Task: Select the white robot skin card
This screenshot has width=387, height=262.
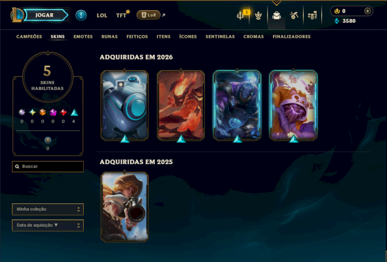Action: pyautogui.click(x=125, y=105)
